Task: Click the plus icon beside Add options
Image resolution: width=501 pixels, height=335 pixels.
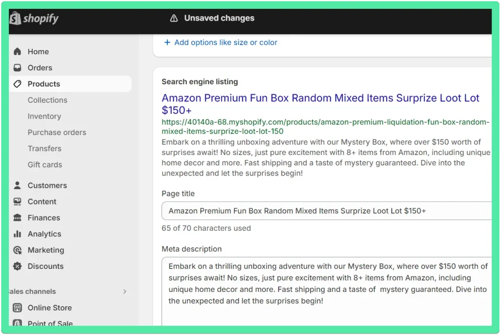Action: pos(167,43)
